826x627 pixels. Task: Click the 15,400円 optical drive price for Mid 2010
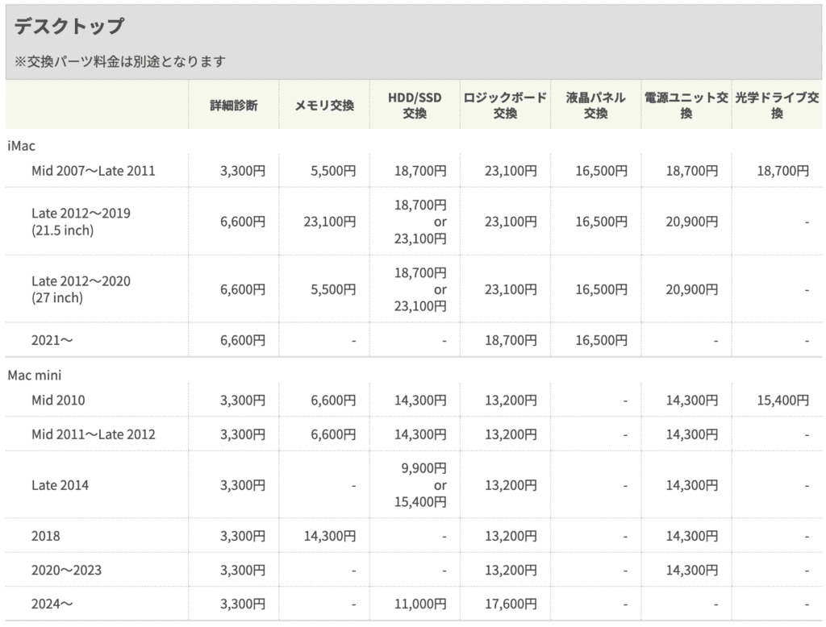tap(782, 400)
